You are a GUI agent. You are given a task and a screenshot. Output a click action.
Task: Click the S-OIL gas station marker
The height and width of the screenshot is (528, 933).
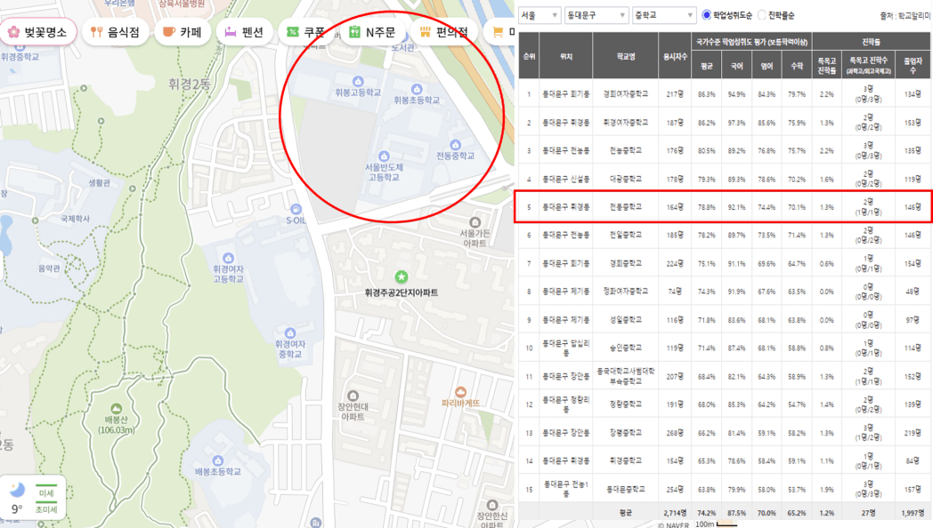(296, 209)
